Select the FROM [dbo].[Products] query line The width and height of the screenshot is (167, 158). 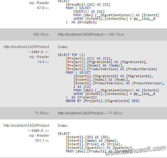coord(99,151)
